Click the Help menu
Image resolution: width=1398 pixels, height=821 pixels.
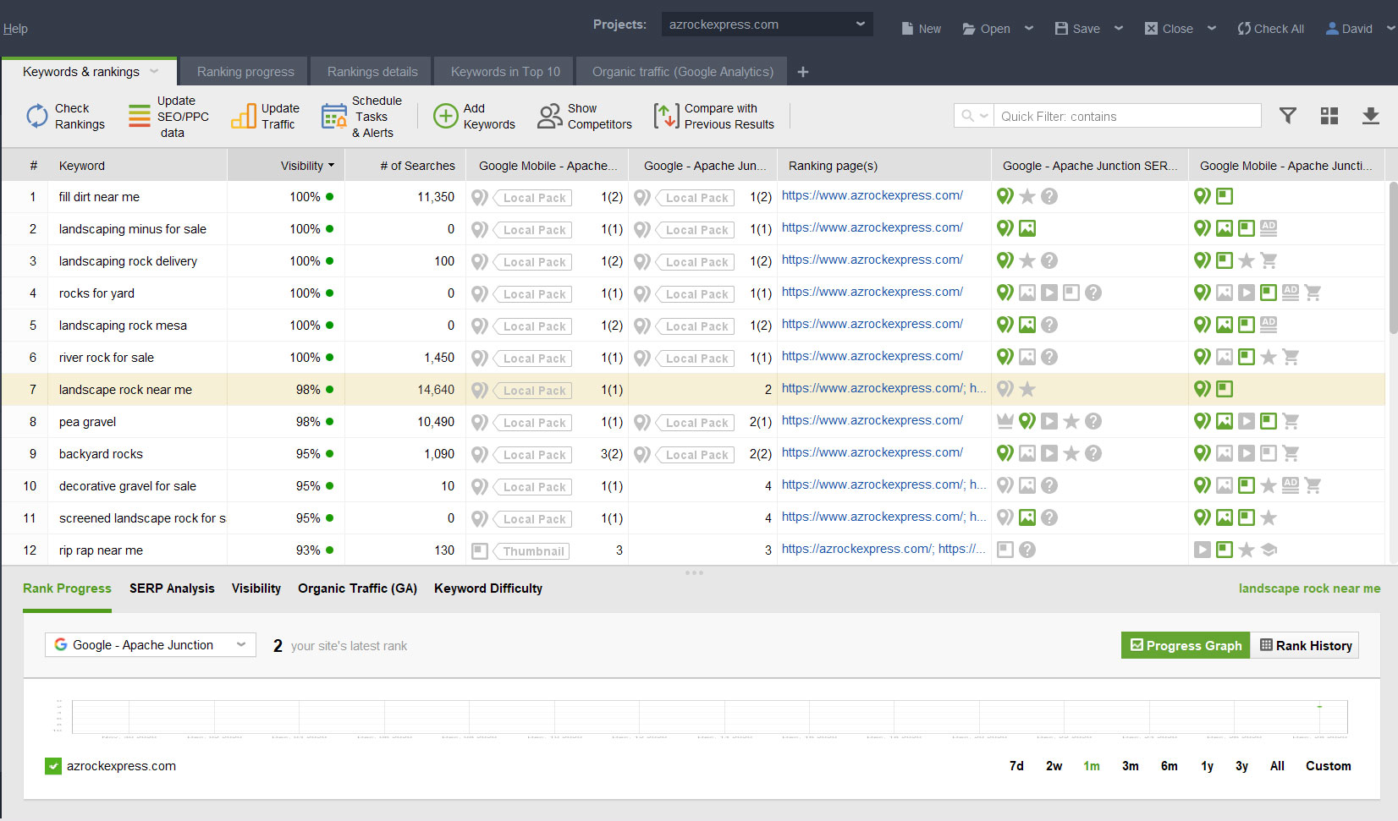(x=15, y=29)
